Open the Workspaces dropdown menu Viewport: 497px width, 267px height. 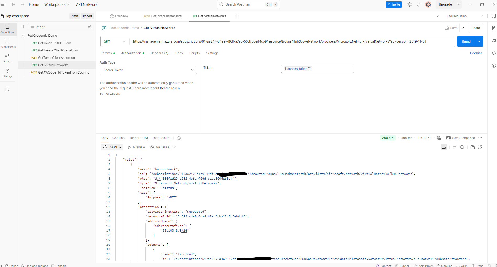click(x=57, y=4)
